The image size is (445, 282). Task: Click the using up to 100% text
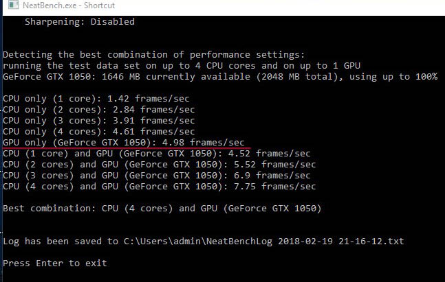coord(393,77)
